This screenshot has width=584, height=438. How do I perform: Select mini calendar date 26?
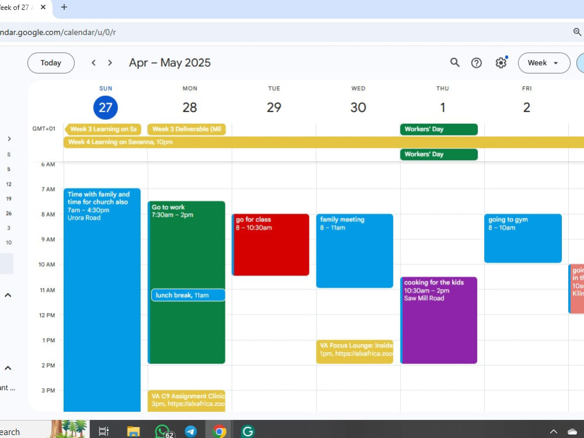pyautogui.click(x=9, y=213)
